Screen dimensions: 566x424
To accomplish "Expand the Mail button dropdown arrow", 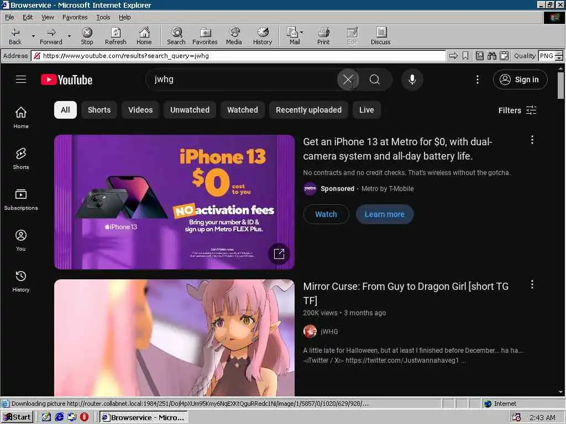I will (x=302, y=33).
